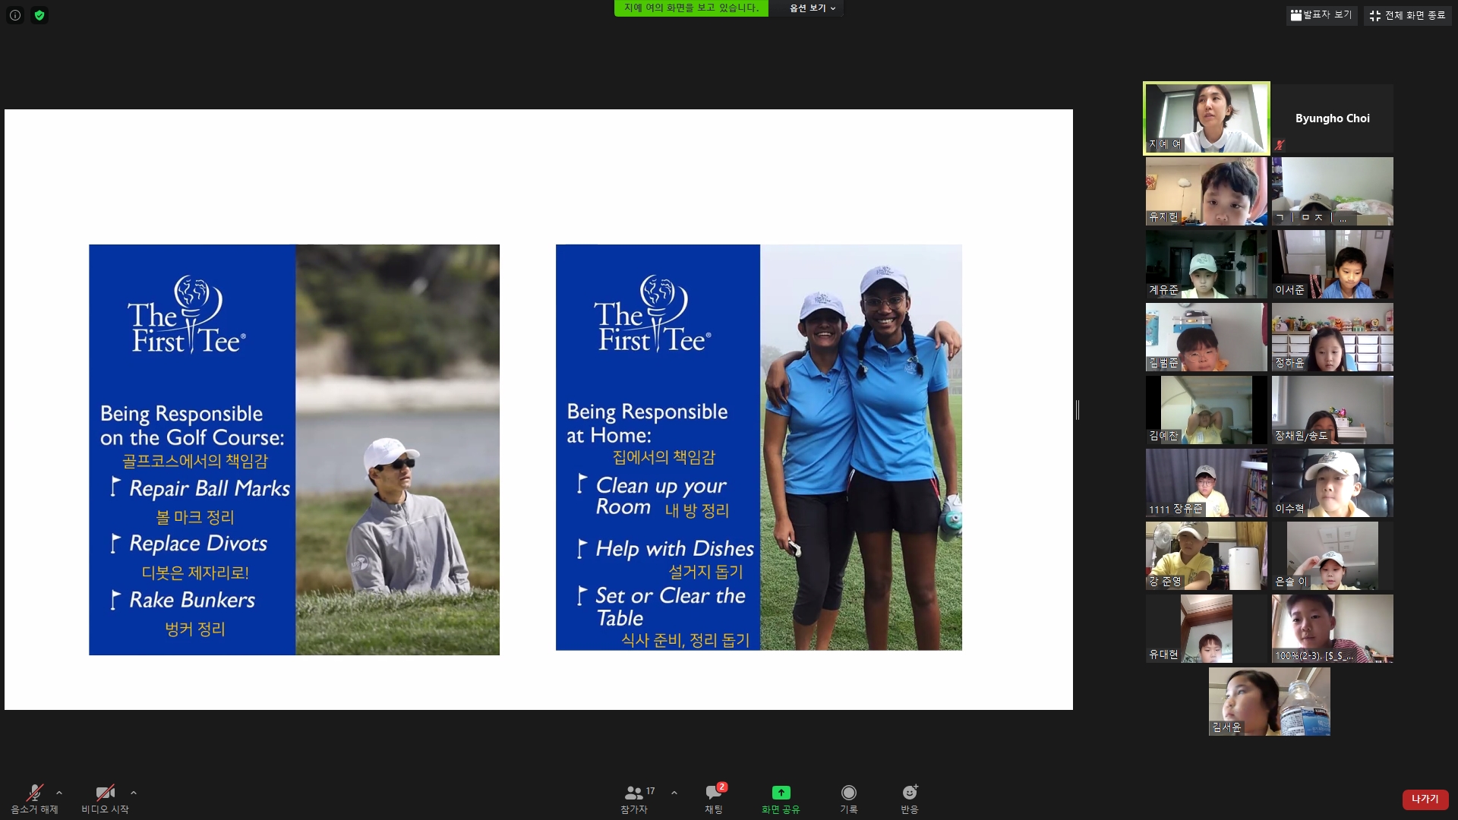The image size is (1458, 820).
Task: Select Byungho Choi participant tile
Action: [x=1332, y=118]
